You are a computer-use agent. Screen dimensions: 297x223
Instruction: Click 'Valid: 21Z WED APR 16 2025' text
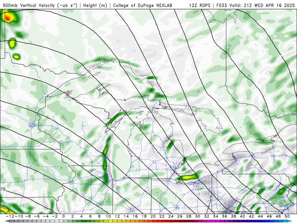point(262,6)
